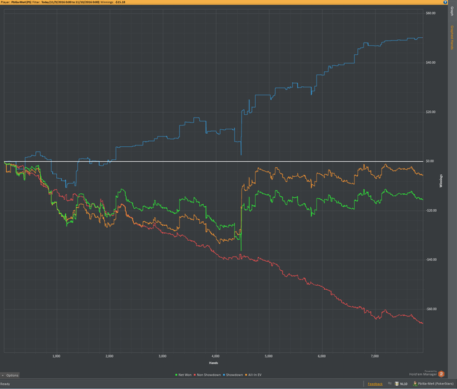Click the 1,000 hands axis label
The image size is (457, 389).
(x=56, y=356)
